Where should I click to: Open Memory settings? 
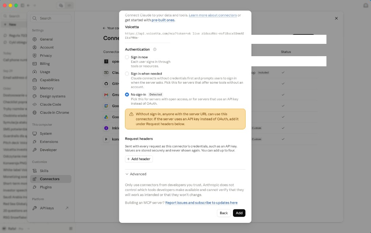(x=51, y=88)
